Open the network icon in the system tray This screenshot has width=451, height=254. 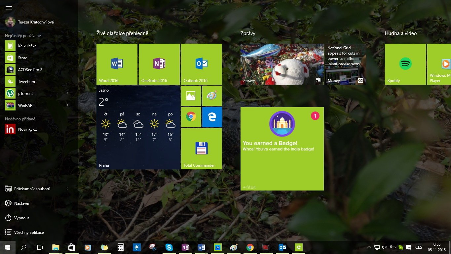377,247
